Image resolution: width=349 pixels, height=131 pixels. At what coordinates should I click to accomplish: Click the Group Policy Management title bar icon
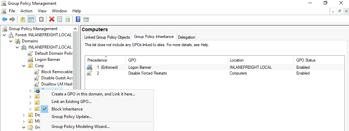[3, 3]
